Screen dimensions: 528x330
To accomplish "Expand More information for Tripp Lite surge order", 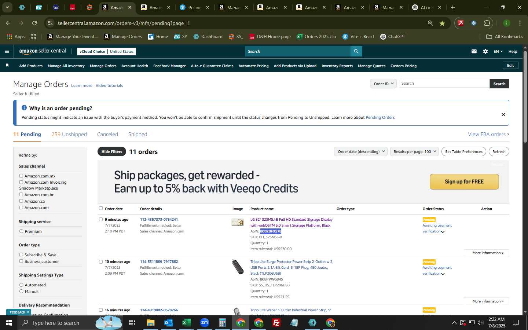I will point(486,301).
